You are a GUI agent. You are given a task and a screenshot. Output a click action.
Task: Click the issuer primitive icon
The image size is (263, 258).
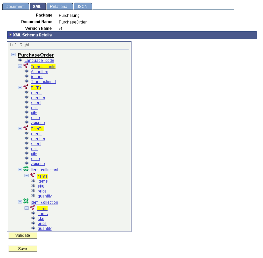(x=26, y=76)
